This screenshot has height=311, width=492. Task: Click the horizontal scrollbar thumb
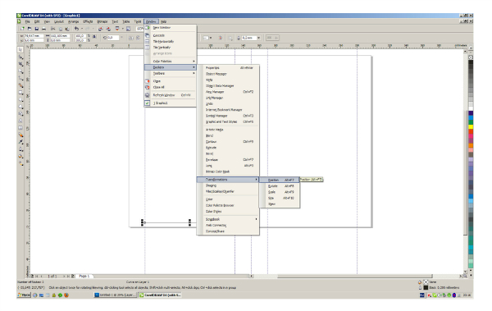point(354,277)
